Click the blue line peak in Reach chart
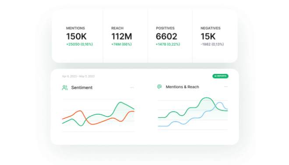 tap(220, 102)
